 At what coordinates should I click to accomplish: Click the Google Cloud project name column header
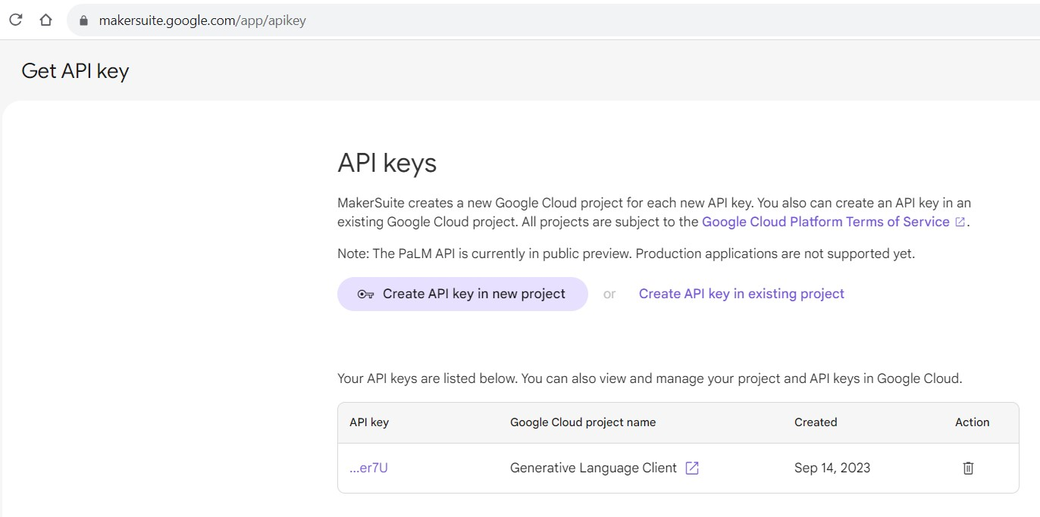click(582, 422)
